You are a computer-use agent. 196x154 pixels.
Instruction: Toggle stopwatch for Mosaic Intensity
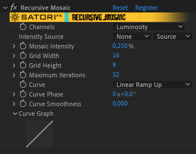pyautogui.click(x=23, y=46)
